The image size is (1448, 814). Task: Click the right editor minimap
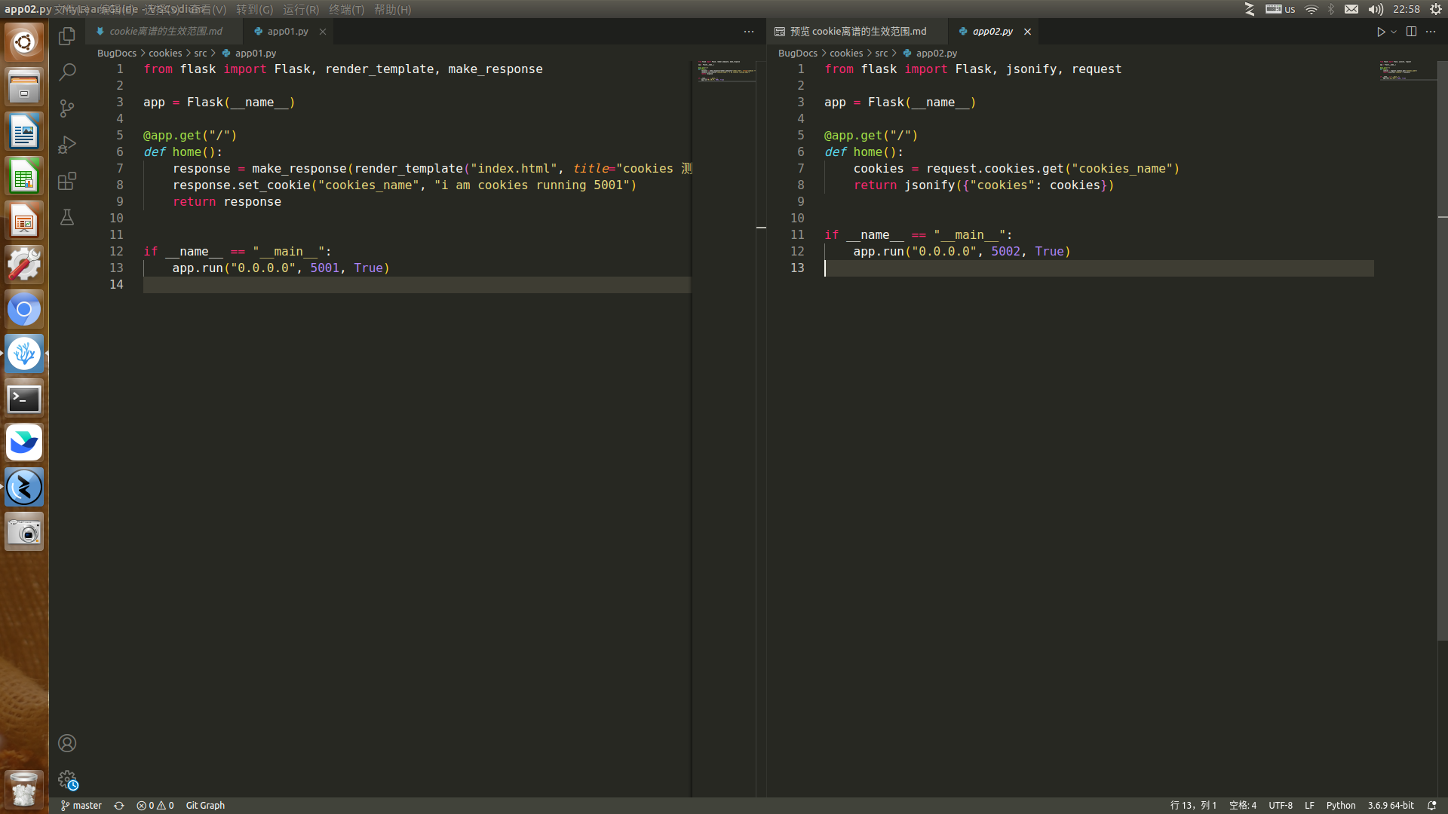pos(1407,70)
